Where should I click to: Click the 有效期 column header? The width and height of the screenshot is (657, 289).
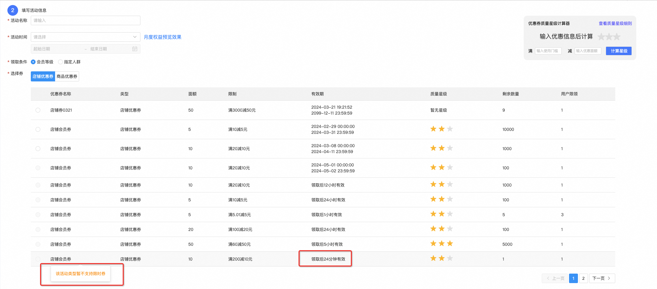point(318,94)
